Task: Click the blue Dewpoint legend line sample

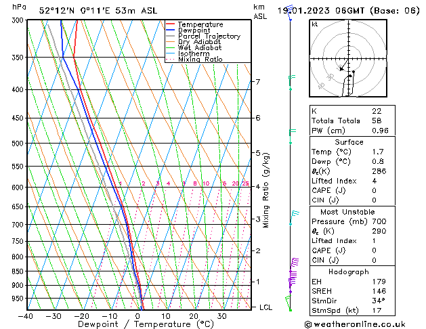Action: click(x=171, y=30)
